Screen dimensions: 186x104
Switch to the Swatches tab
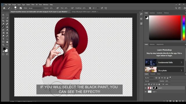[152, 13]
